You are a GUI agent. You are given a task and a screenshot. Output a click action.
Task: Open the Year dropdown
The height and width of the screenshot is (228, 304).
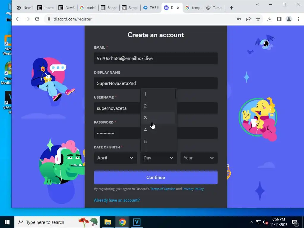[x=199, y=158]
